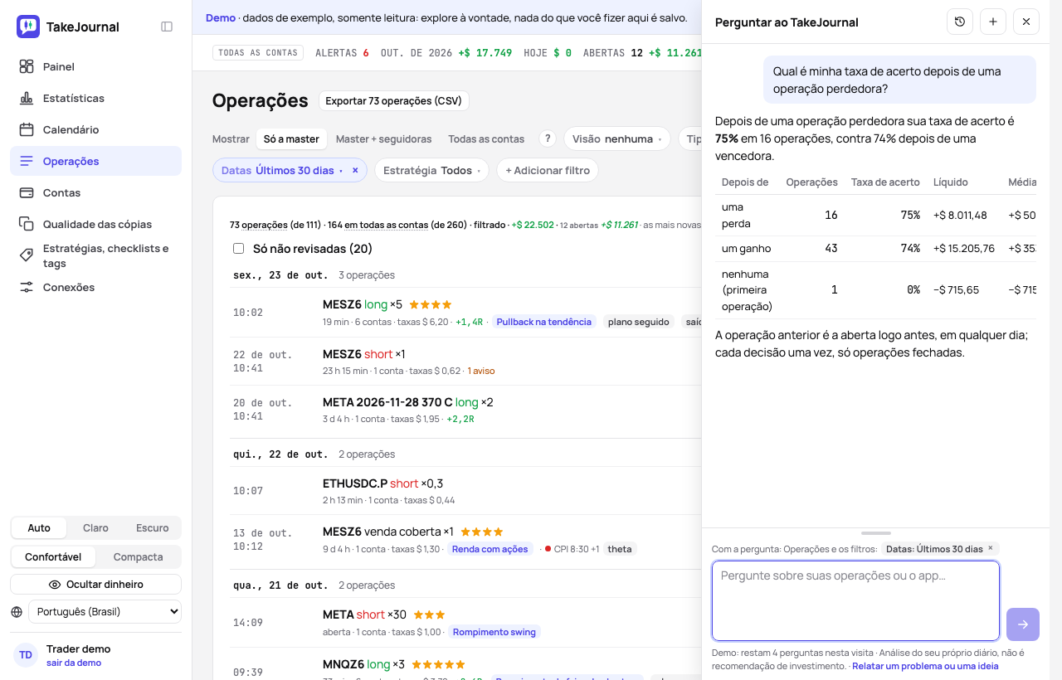Select the Só a master tab

pos(291,138)
